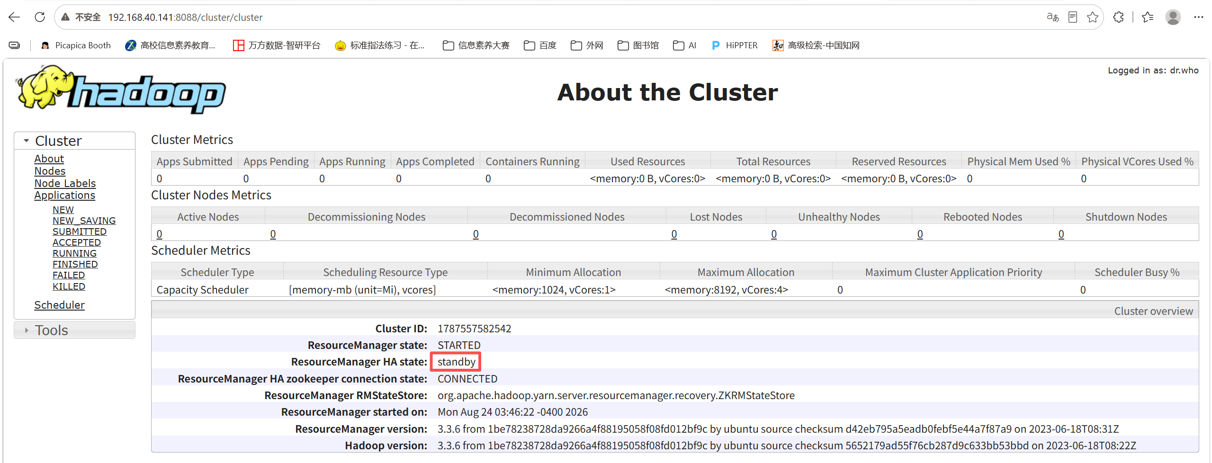1212x463 pixels.
Task: Click the Decommissioned Nodes count link
Action: tap(476, 234)
